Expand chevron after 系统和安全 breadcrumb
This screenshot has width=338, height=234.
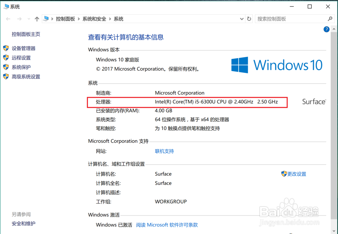(x=110, y=19)
